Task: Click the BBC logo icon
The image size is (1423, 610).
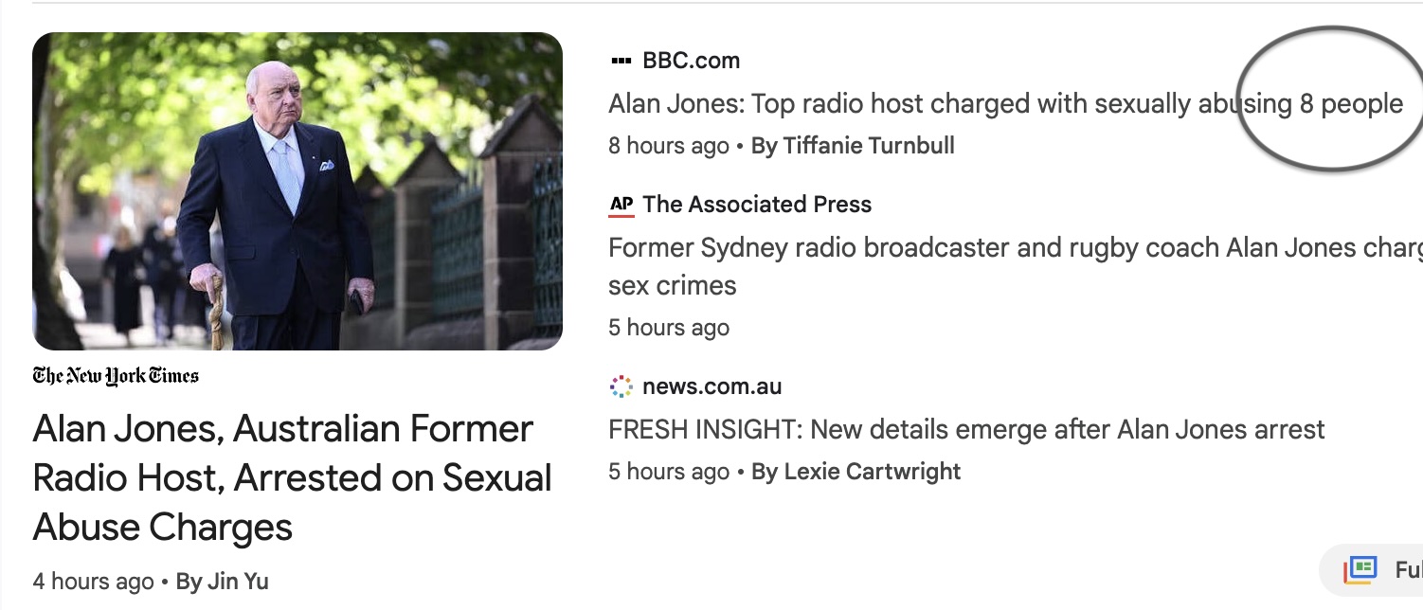Action: coord(621,61)
